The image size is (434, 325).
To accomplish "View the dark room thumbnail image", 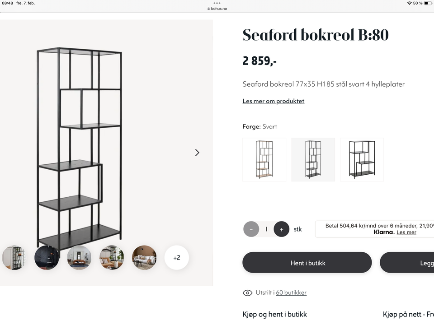I will [x=47, y=258].
